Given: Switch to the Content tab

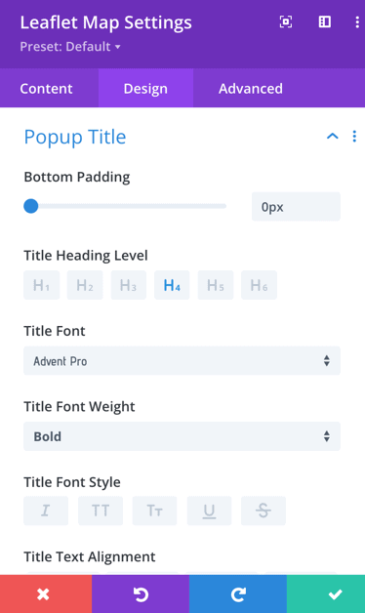Looking at the screenshot, I should pos(46,89).
